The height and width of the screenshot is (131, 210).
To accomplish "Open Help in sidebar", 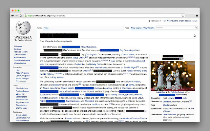I will (17, 70).
